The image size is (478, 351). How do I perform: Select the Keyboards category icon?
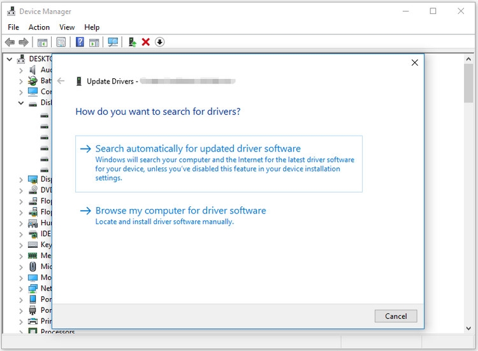(33, 245)
